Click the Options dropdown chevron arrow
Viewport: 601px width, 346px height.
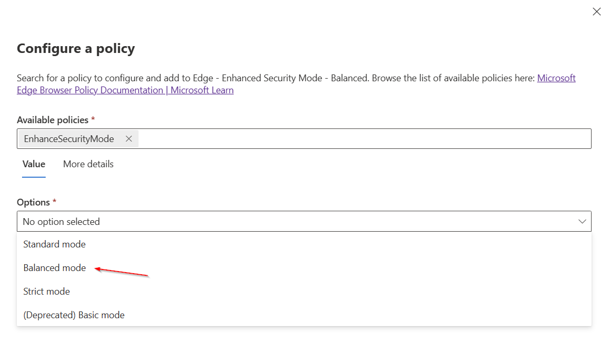pyautogui.click(x=582, y=222)
